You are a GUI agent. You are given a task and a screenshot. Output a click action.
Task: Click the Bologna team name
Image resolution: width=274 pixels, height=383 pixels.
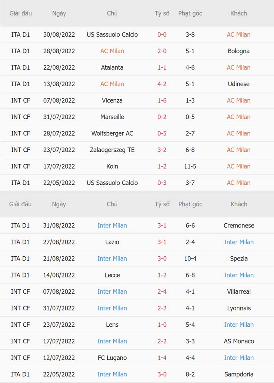point(238,51)
